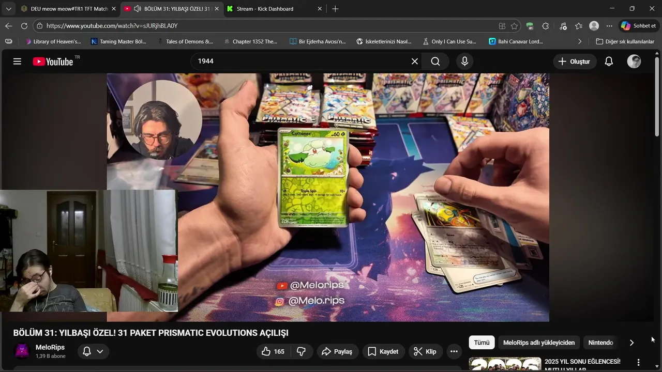Mute the audio on the BÖLÜM 31 tab
The height and width of the screenshot is (372, 662).
137,9
